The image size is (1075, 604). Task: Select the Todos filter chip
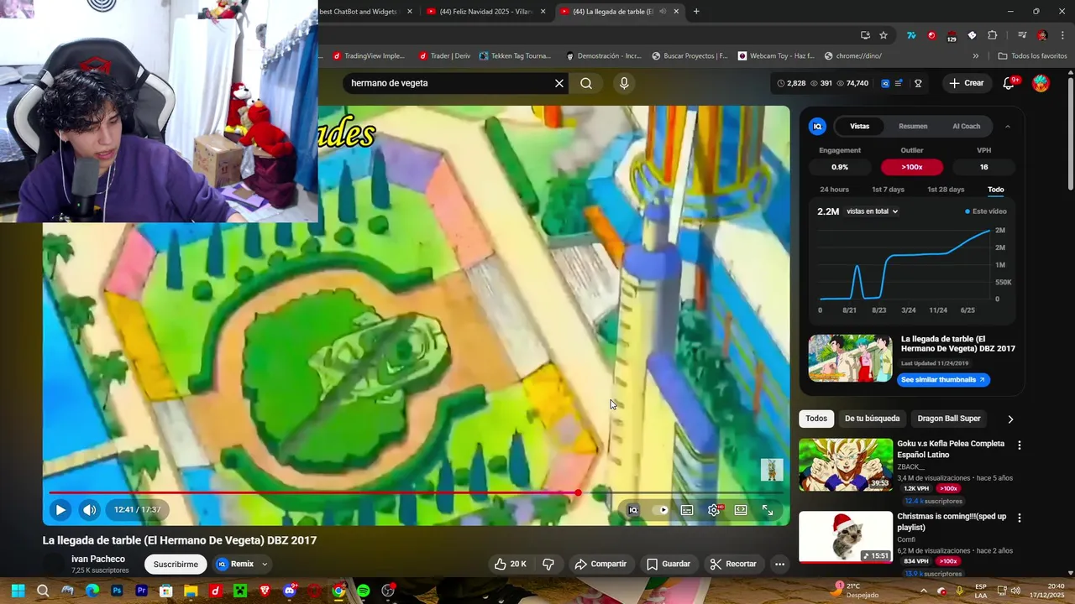coord(816,419)
